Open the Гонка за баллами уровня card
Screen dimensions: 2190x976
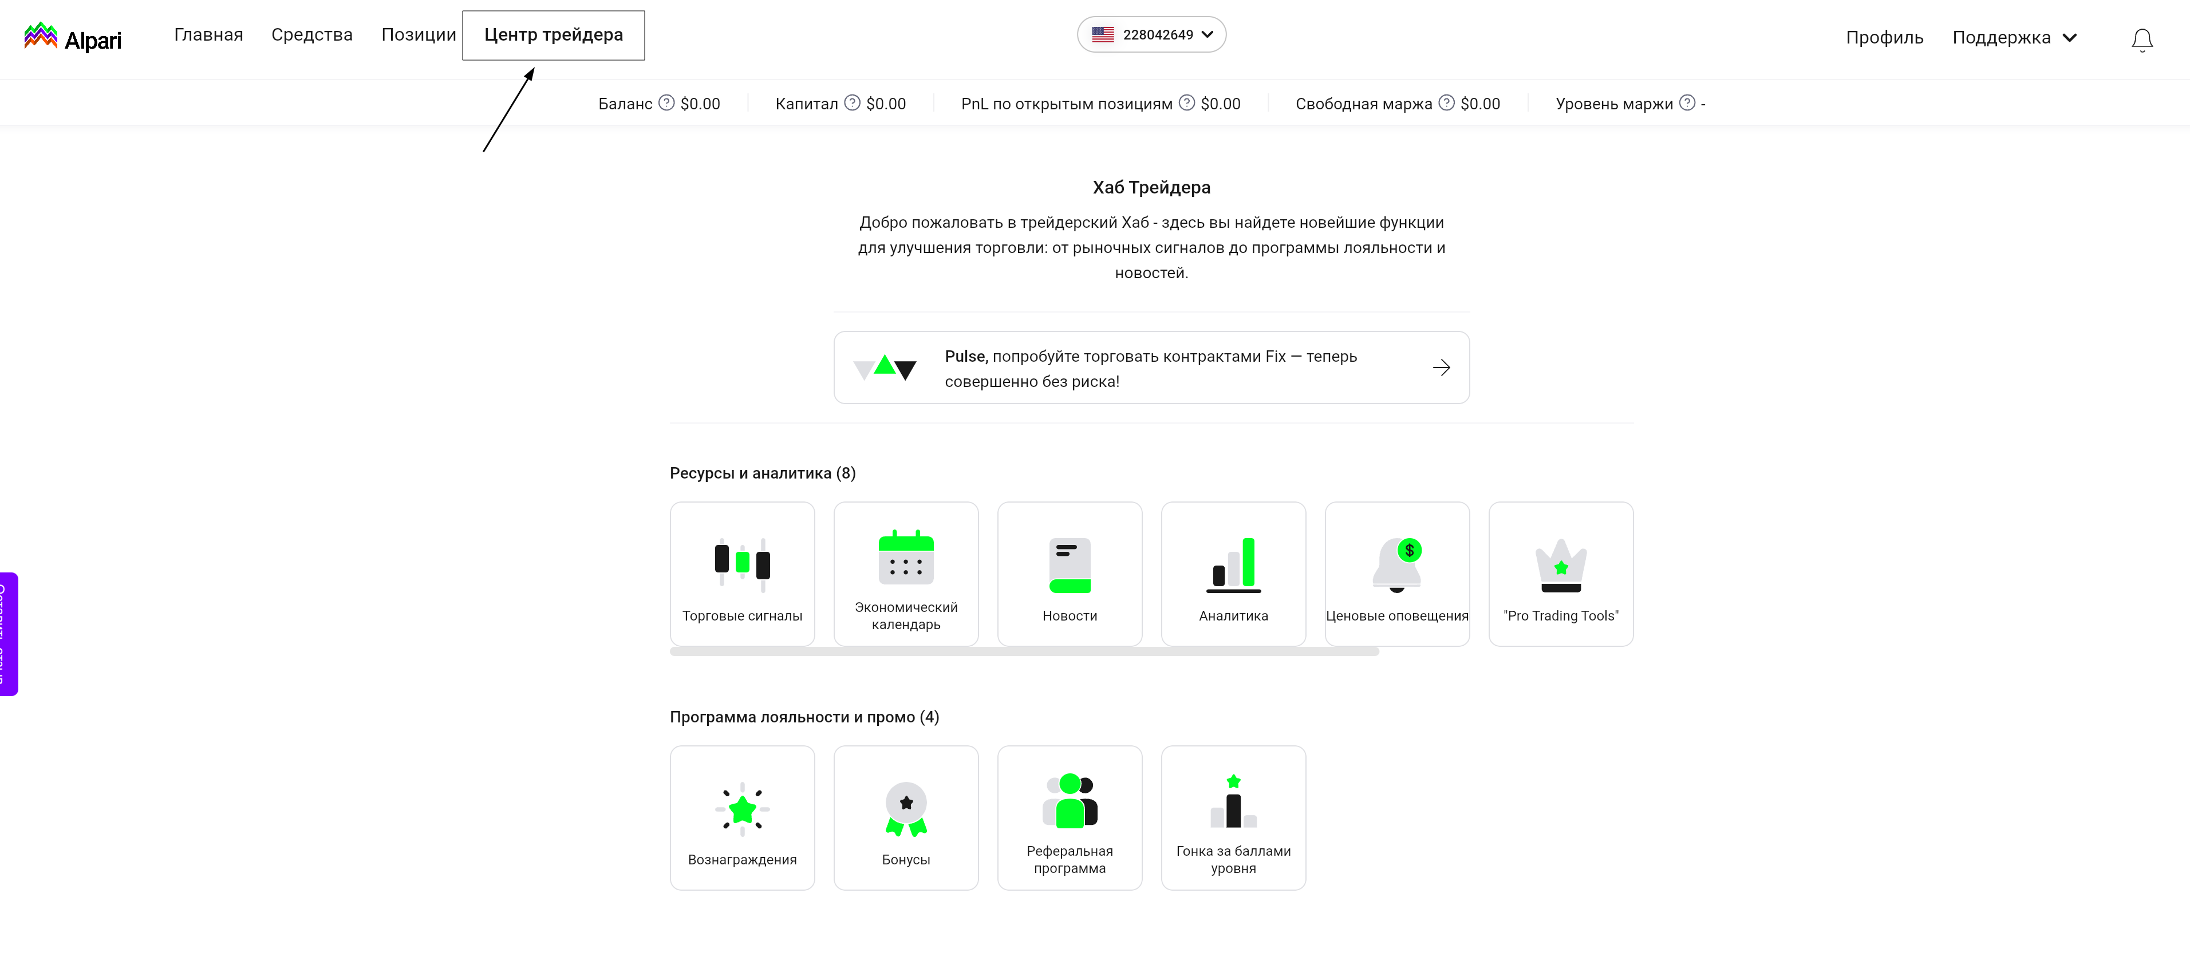(1233, 818)
